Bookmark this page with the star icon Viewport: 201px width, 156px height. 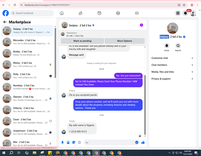[x=184, y=5]
